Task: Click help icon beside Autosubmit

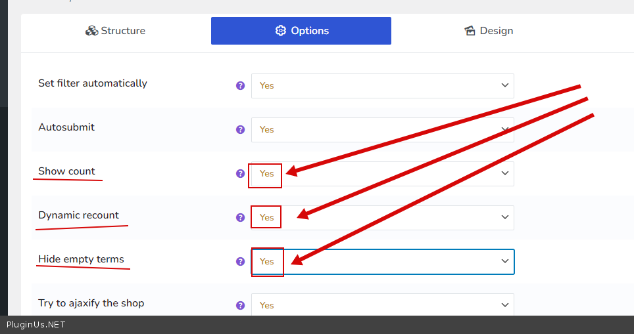Action: [240, 129]
